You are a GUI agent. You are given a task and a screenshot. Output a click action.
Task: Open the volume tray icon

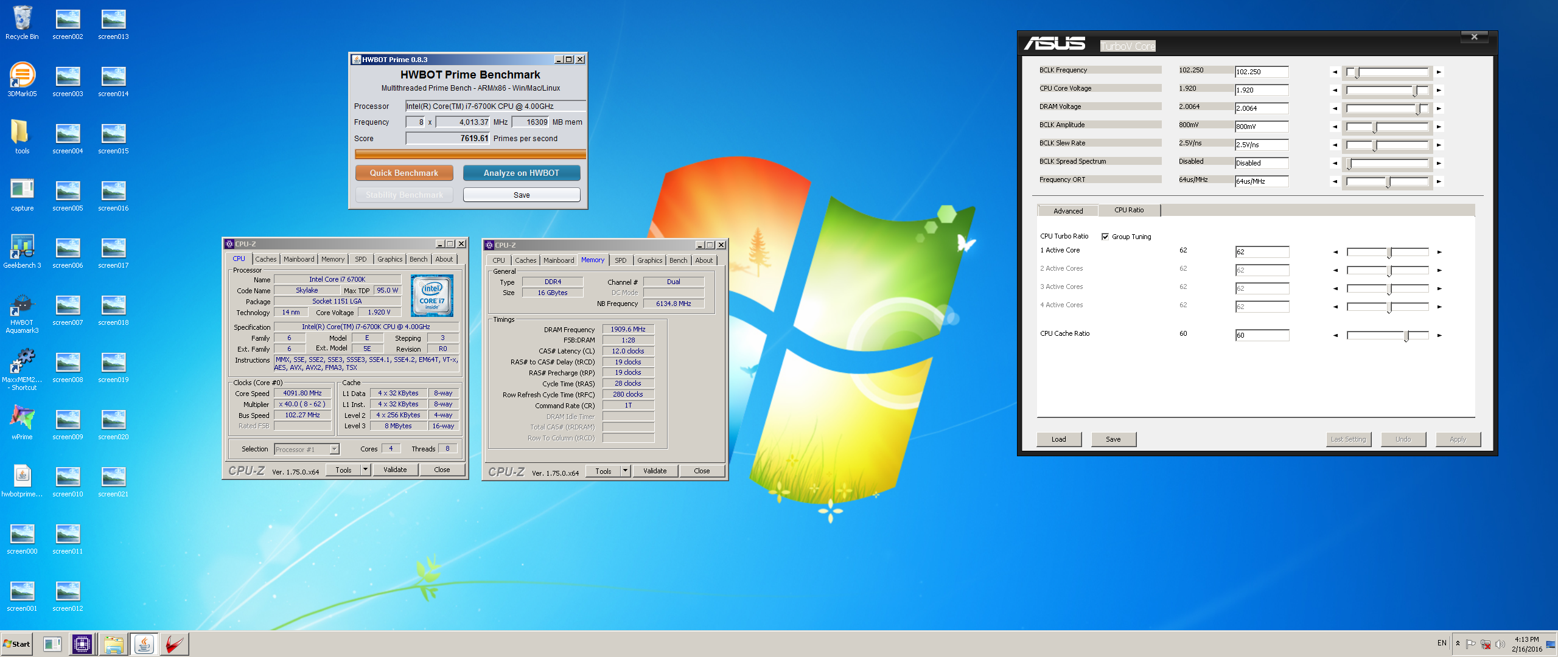(x=1500, y=644)
